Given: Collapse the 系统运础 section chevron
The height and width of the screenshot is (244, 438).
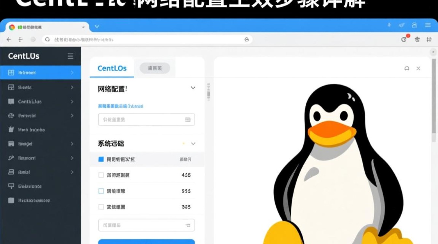Looking at the screenshot, I should pyautogui.click(x=193, y=143).
